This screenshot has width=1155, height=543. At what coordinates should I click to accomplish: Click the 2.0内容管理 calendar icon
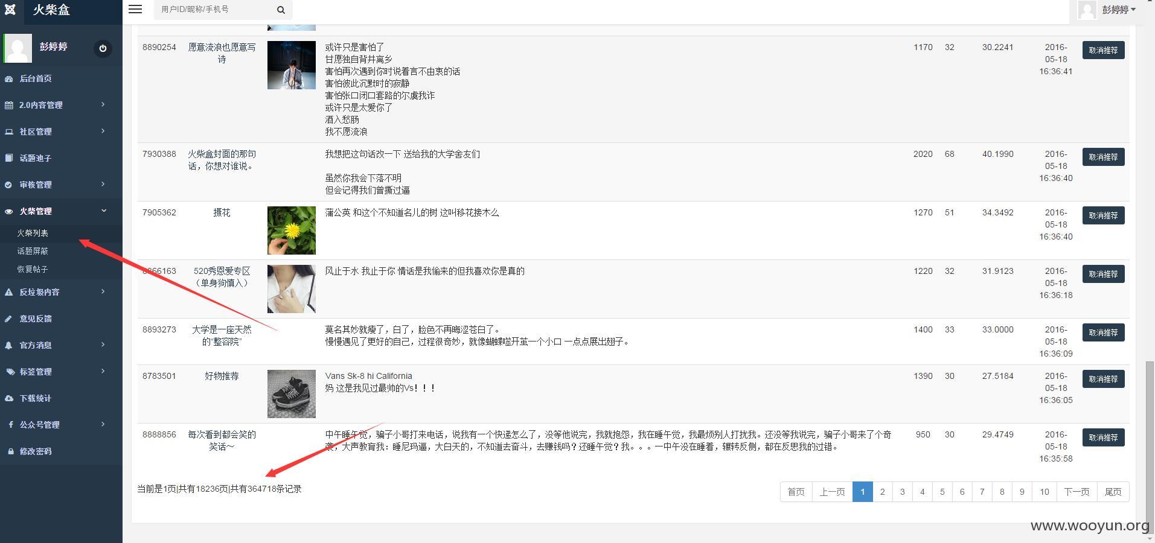8,105
